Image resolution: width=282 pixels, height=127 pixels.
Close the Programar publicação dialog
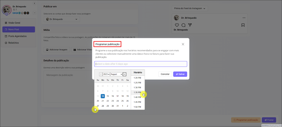pyautogui.click(x=183, y=44)
